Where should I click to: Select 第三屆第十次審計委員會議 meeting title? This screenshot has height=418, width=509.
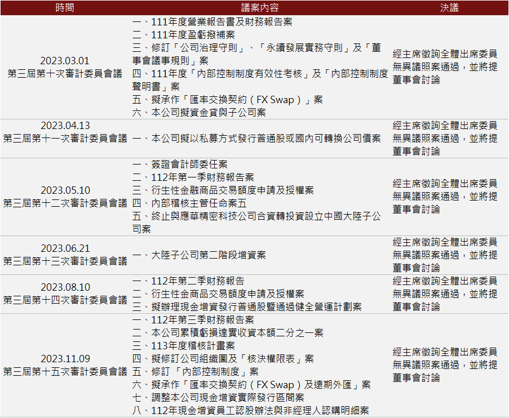(x=65, y=74)
